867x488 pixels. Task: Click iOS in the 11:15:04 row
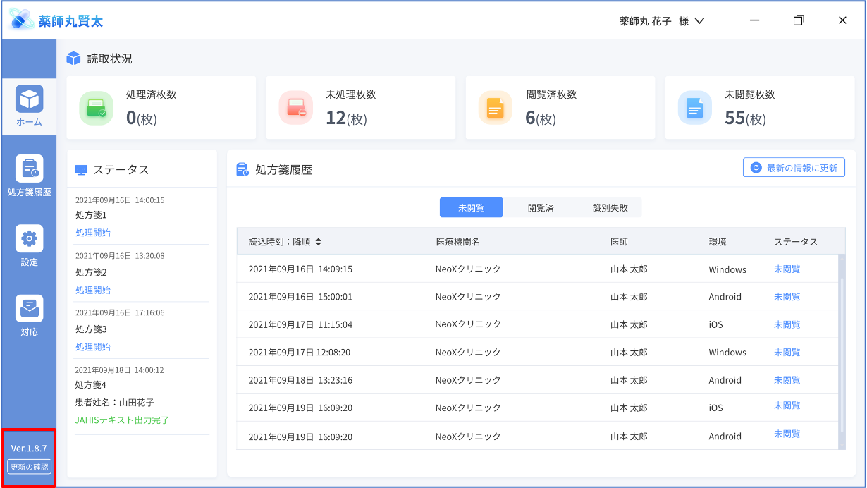pos(716,324)
